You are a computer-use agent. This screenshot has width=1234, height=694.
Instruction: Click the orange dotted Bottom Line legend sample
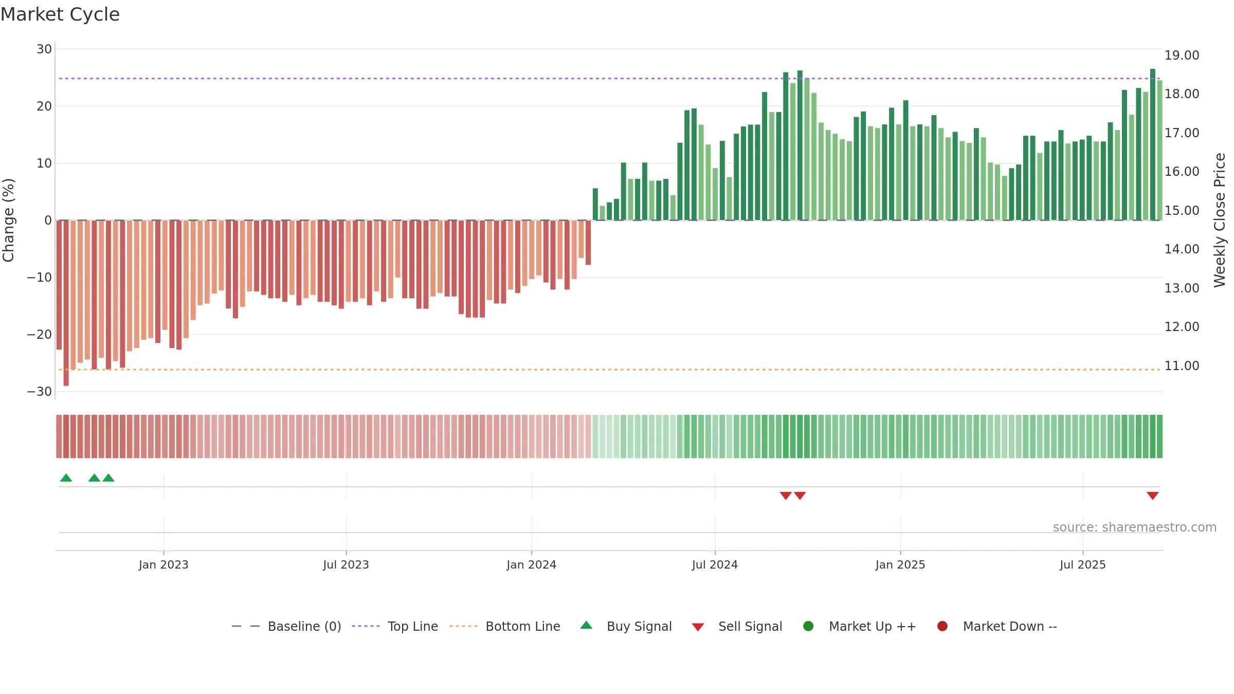point(463,626)
